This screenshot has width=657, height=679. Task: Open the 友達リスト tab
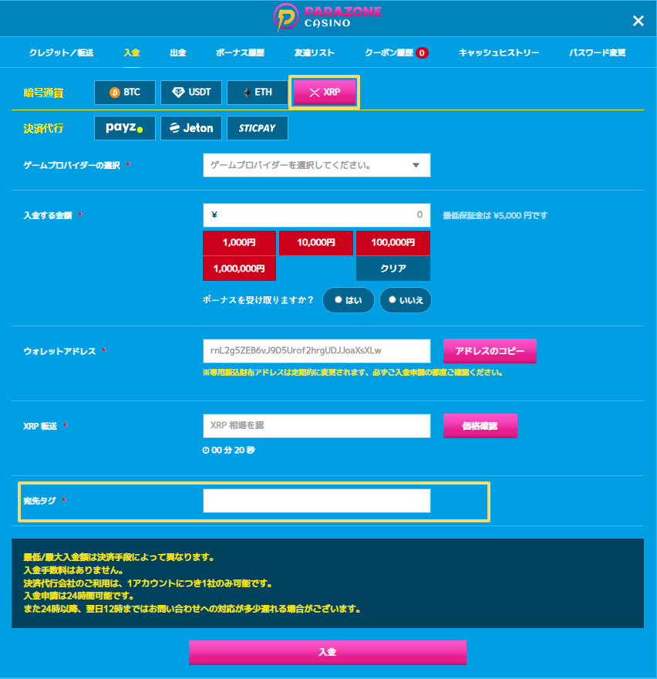coord(314,52)
